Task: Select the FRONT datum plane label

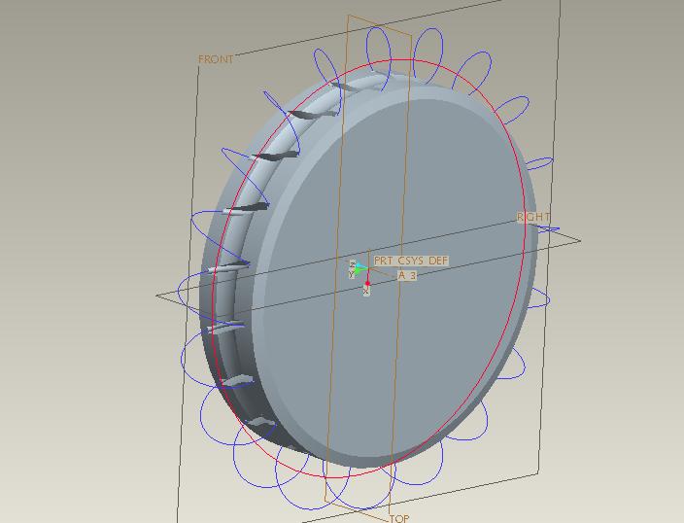Action: [x=216, y=59]
